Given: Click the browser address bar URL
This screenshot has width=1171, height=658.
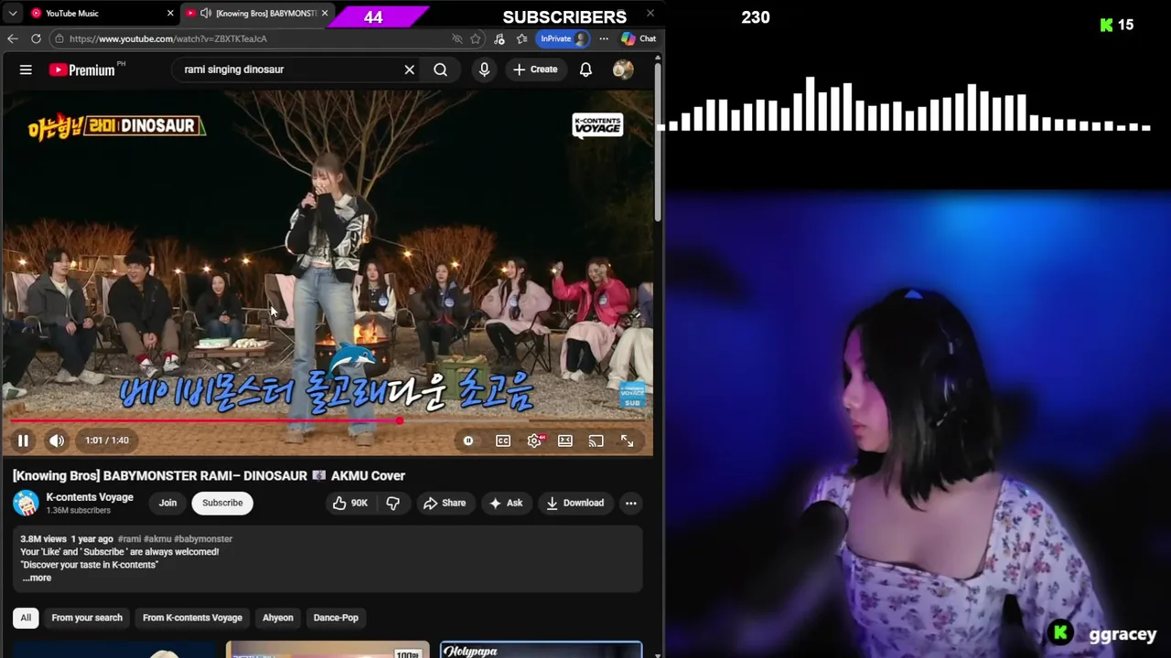Looking at the screenshot, I should [168, 38].
